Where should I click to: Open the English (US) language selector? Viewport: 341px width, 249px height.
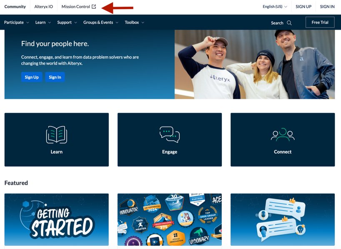point(275,7)
